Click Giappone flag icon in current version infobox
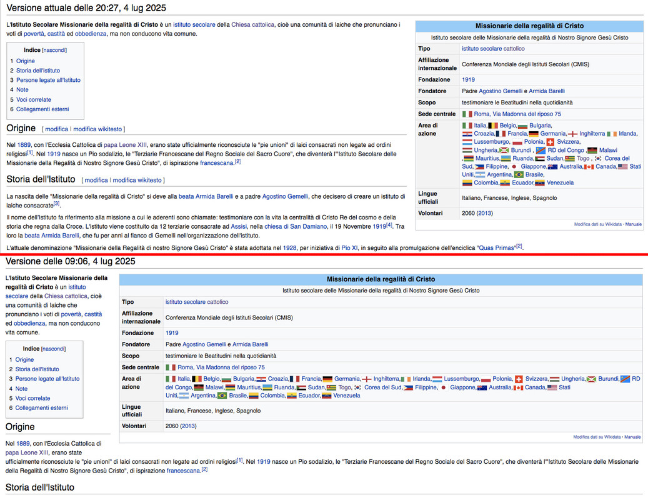Image resolution: width=648 pixels, height=500 pixels. [514, 167]
